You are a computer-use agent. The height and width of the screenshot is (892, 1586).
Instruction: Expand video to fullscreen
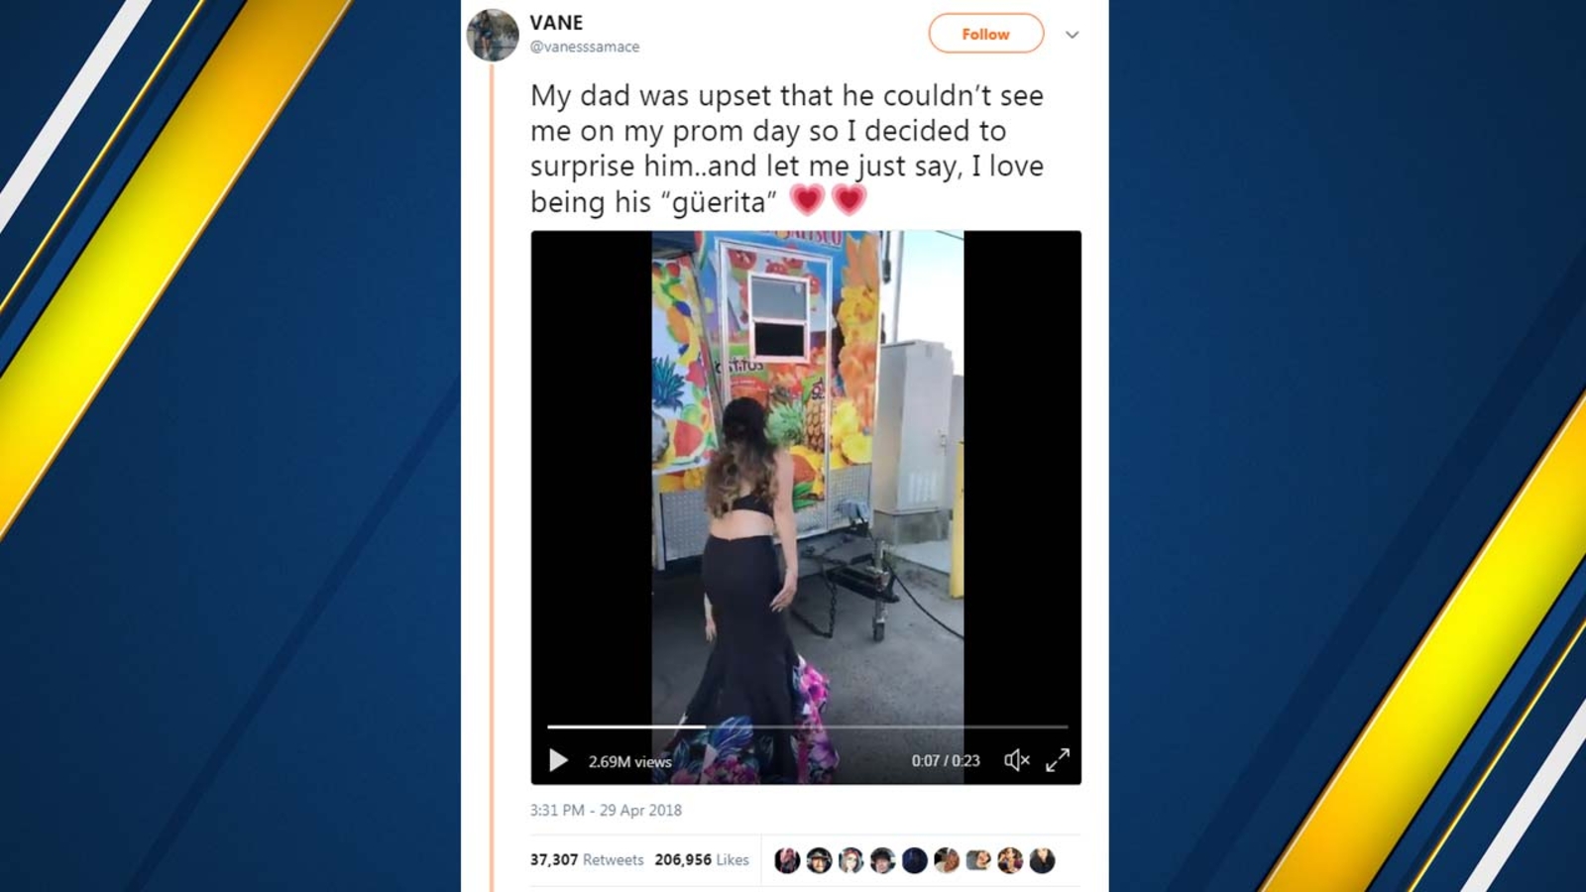tap(1058, 760)
